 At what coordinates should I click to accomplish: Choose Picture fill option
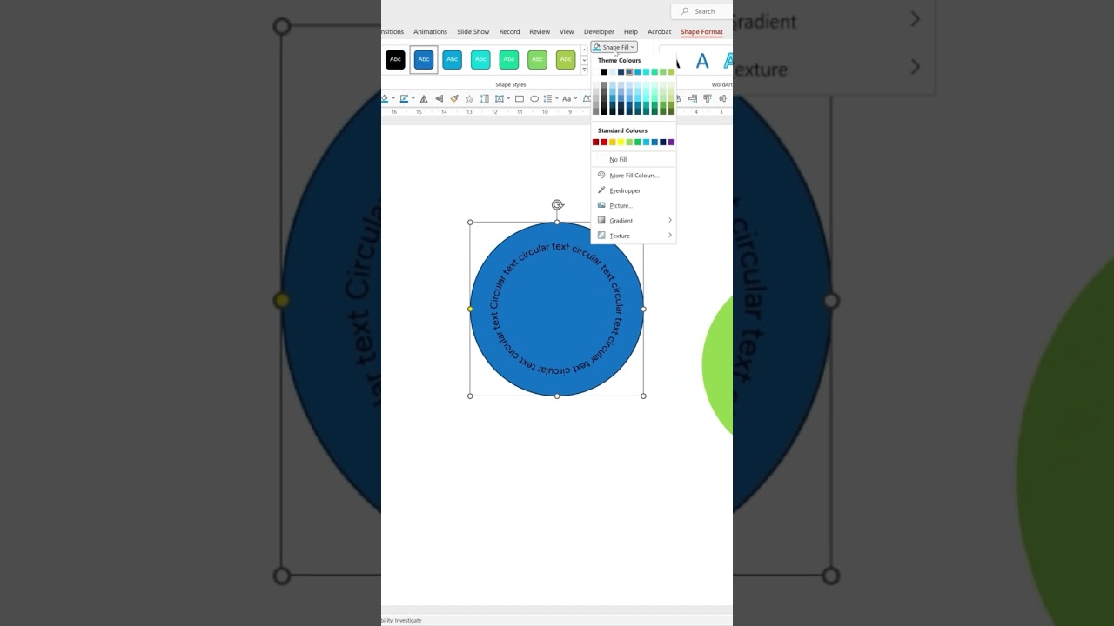point(634,205)
